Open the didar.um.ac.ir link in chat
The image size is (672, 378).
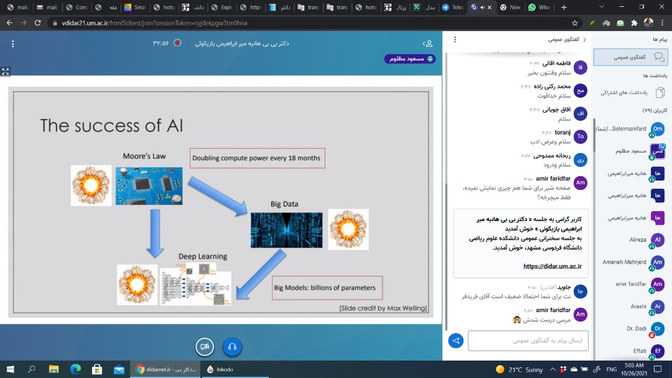pyautogui.click(x=552, y=266)
